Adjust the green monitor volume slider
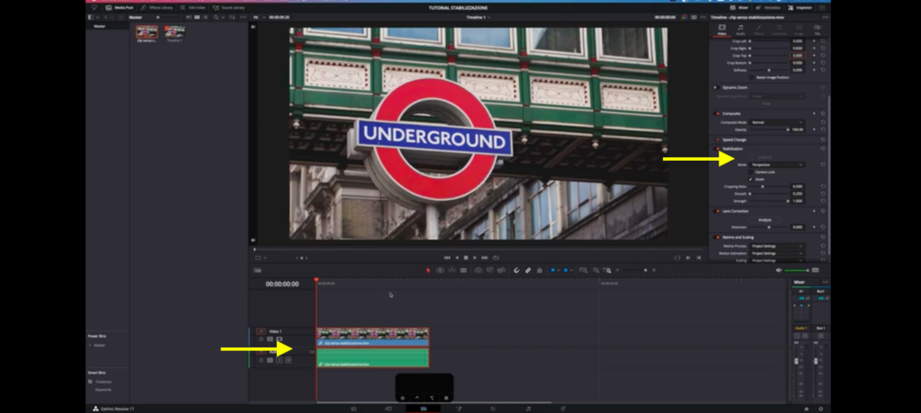921x413 pixels. [797, 270]
